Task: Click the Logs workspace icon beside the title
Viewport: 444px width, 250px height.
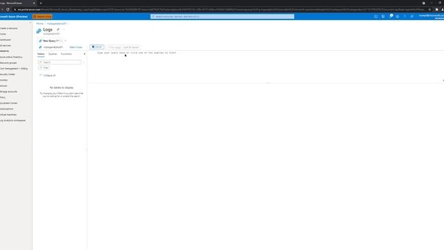Action: pyautogui.click(x=39, y=31)
